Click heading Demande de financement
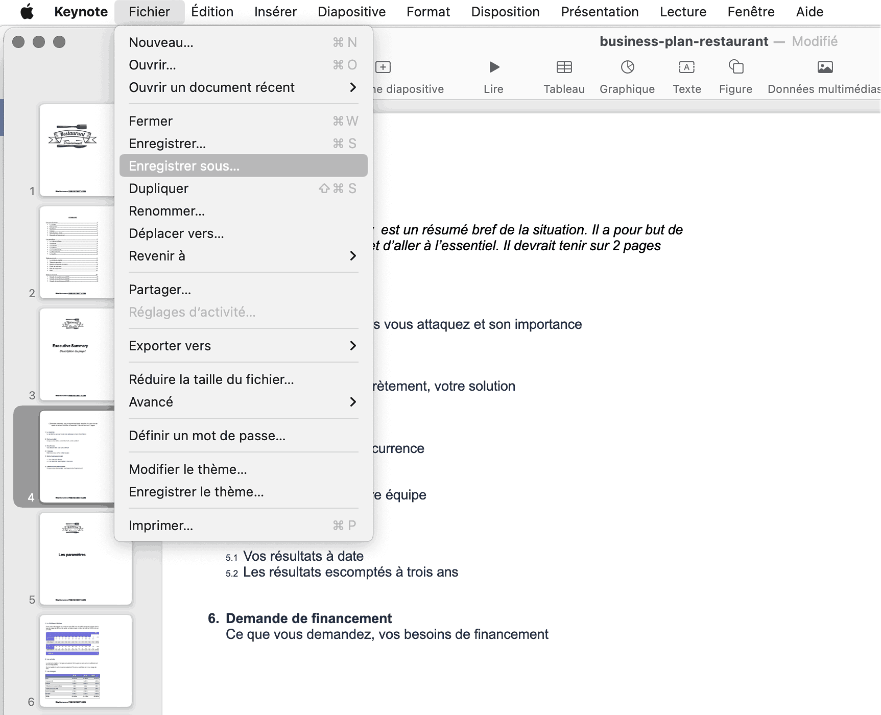 308,618
